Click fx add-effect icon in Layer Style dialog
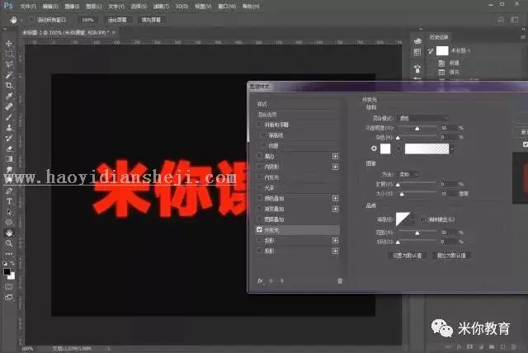 click(261, 280)
